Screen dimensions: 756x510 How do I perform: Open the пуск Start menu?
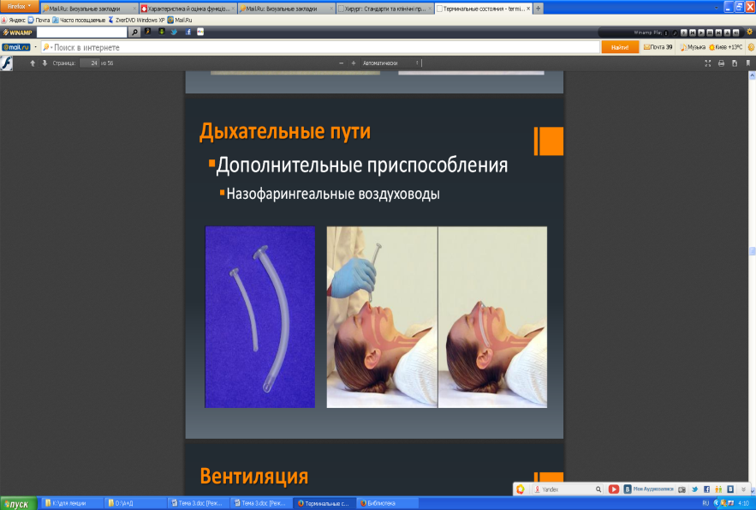18,504
